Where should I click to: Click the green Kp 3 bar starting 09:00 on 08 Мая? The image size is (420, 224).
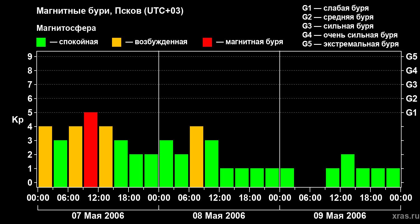pyautogui.click(x=212, y=164)
